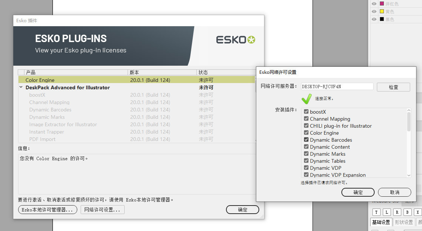Toggle the Dynamic VDP Expansion checkbox
Image resolution: width=422 pixels, height=231 pixels.
306,175
